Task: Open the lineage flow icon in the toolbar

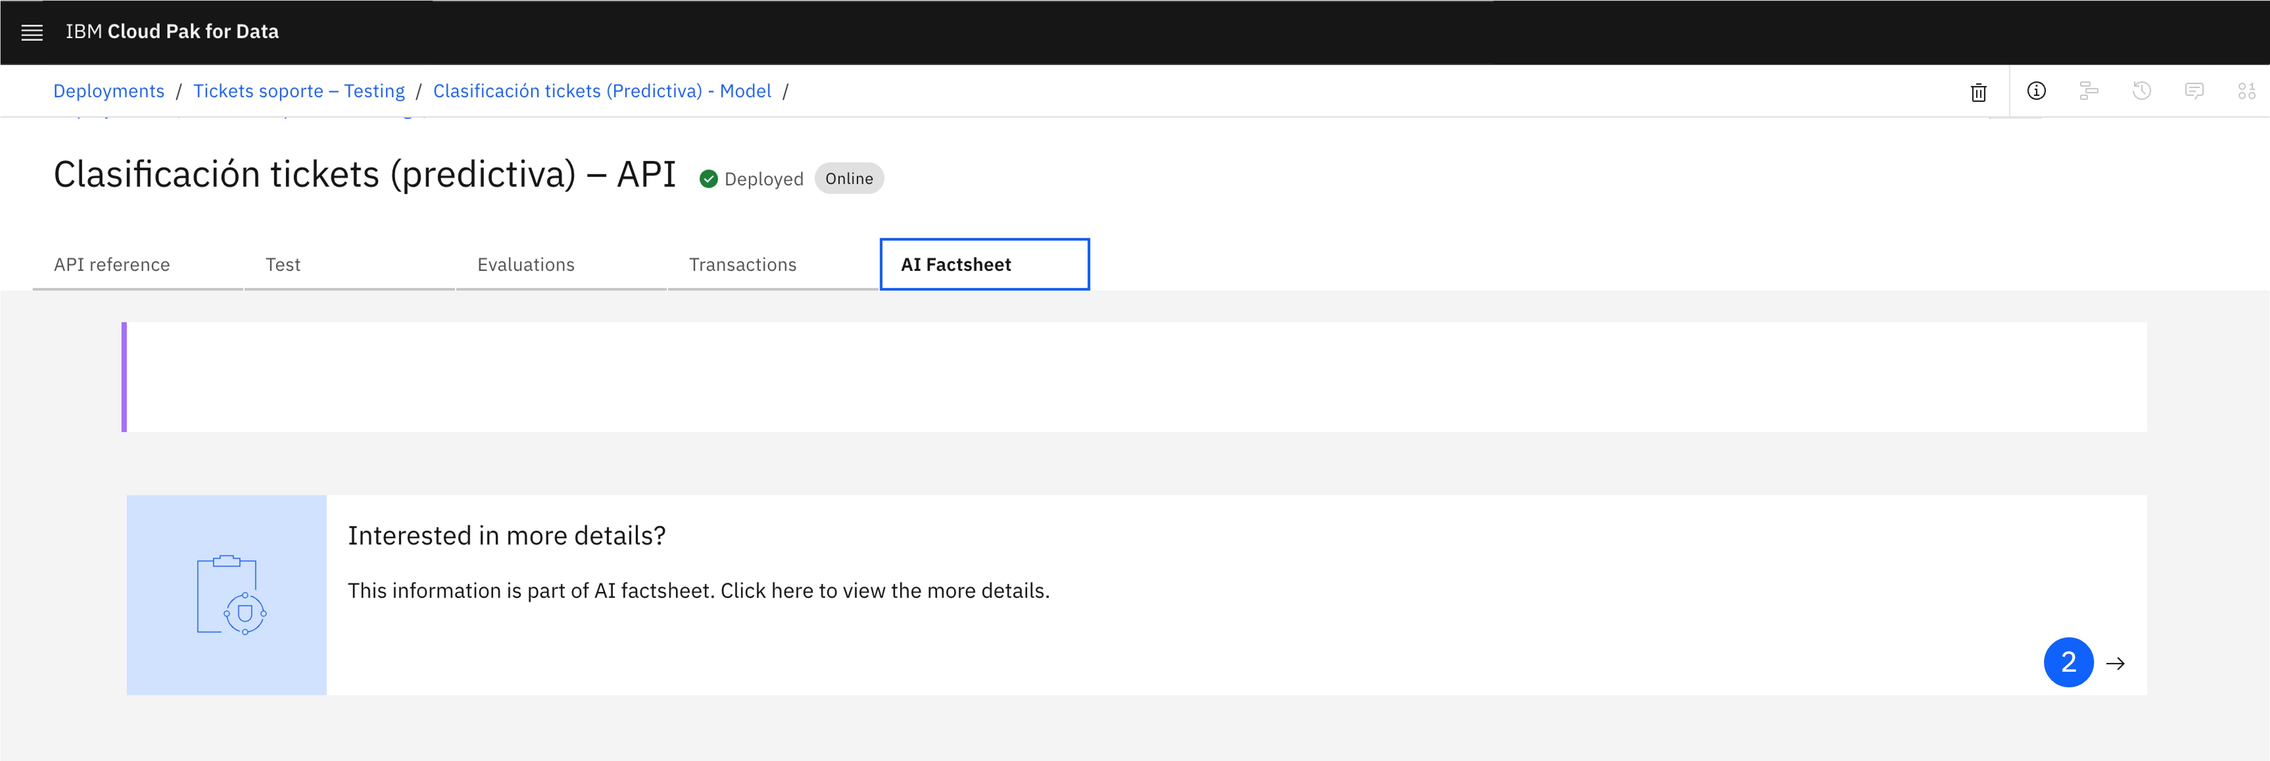Action: click(2088, 91)
